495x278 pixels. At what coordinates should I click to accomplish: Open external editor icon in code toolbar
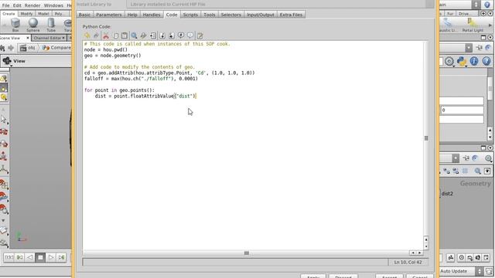(x=200, y=36)
